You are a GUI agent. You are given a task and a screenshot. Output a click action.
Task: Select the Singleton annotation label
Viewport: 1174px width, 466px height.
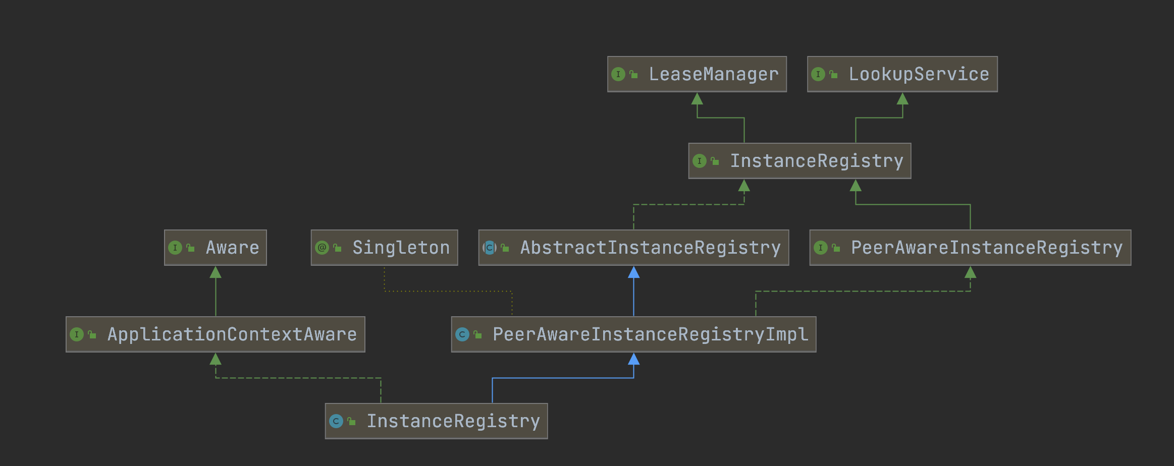point(401,248)
